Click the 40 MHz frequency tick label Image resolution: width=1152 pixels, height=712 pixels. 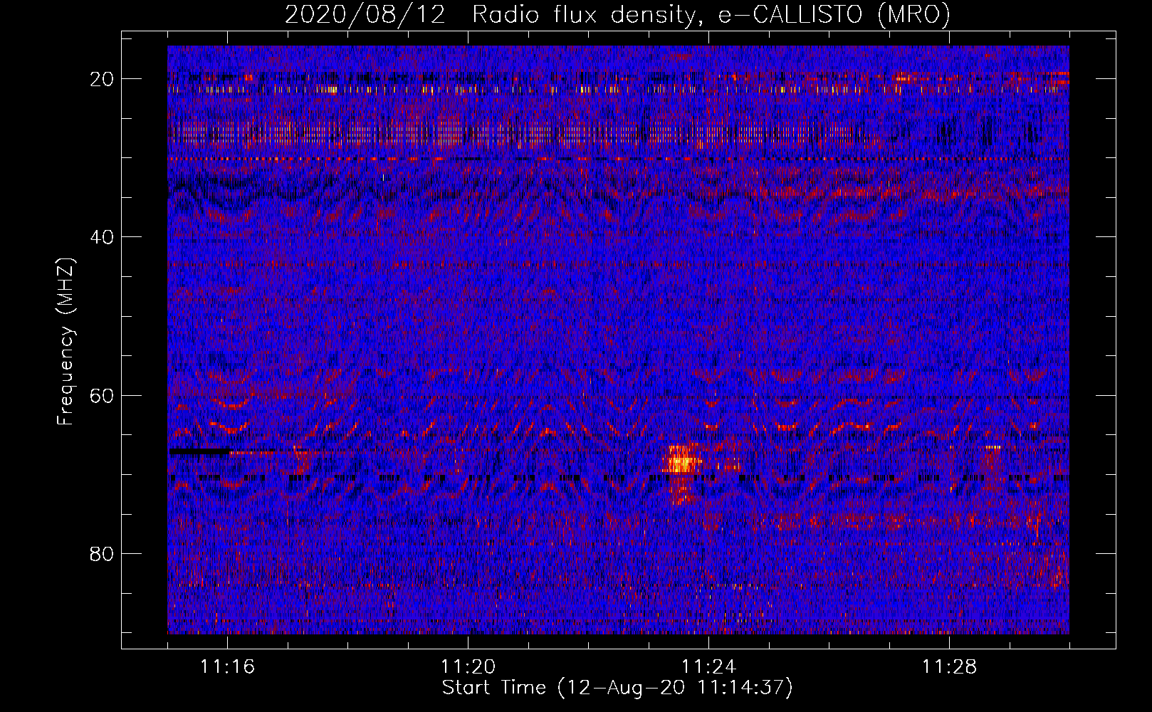click(103, 236)
